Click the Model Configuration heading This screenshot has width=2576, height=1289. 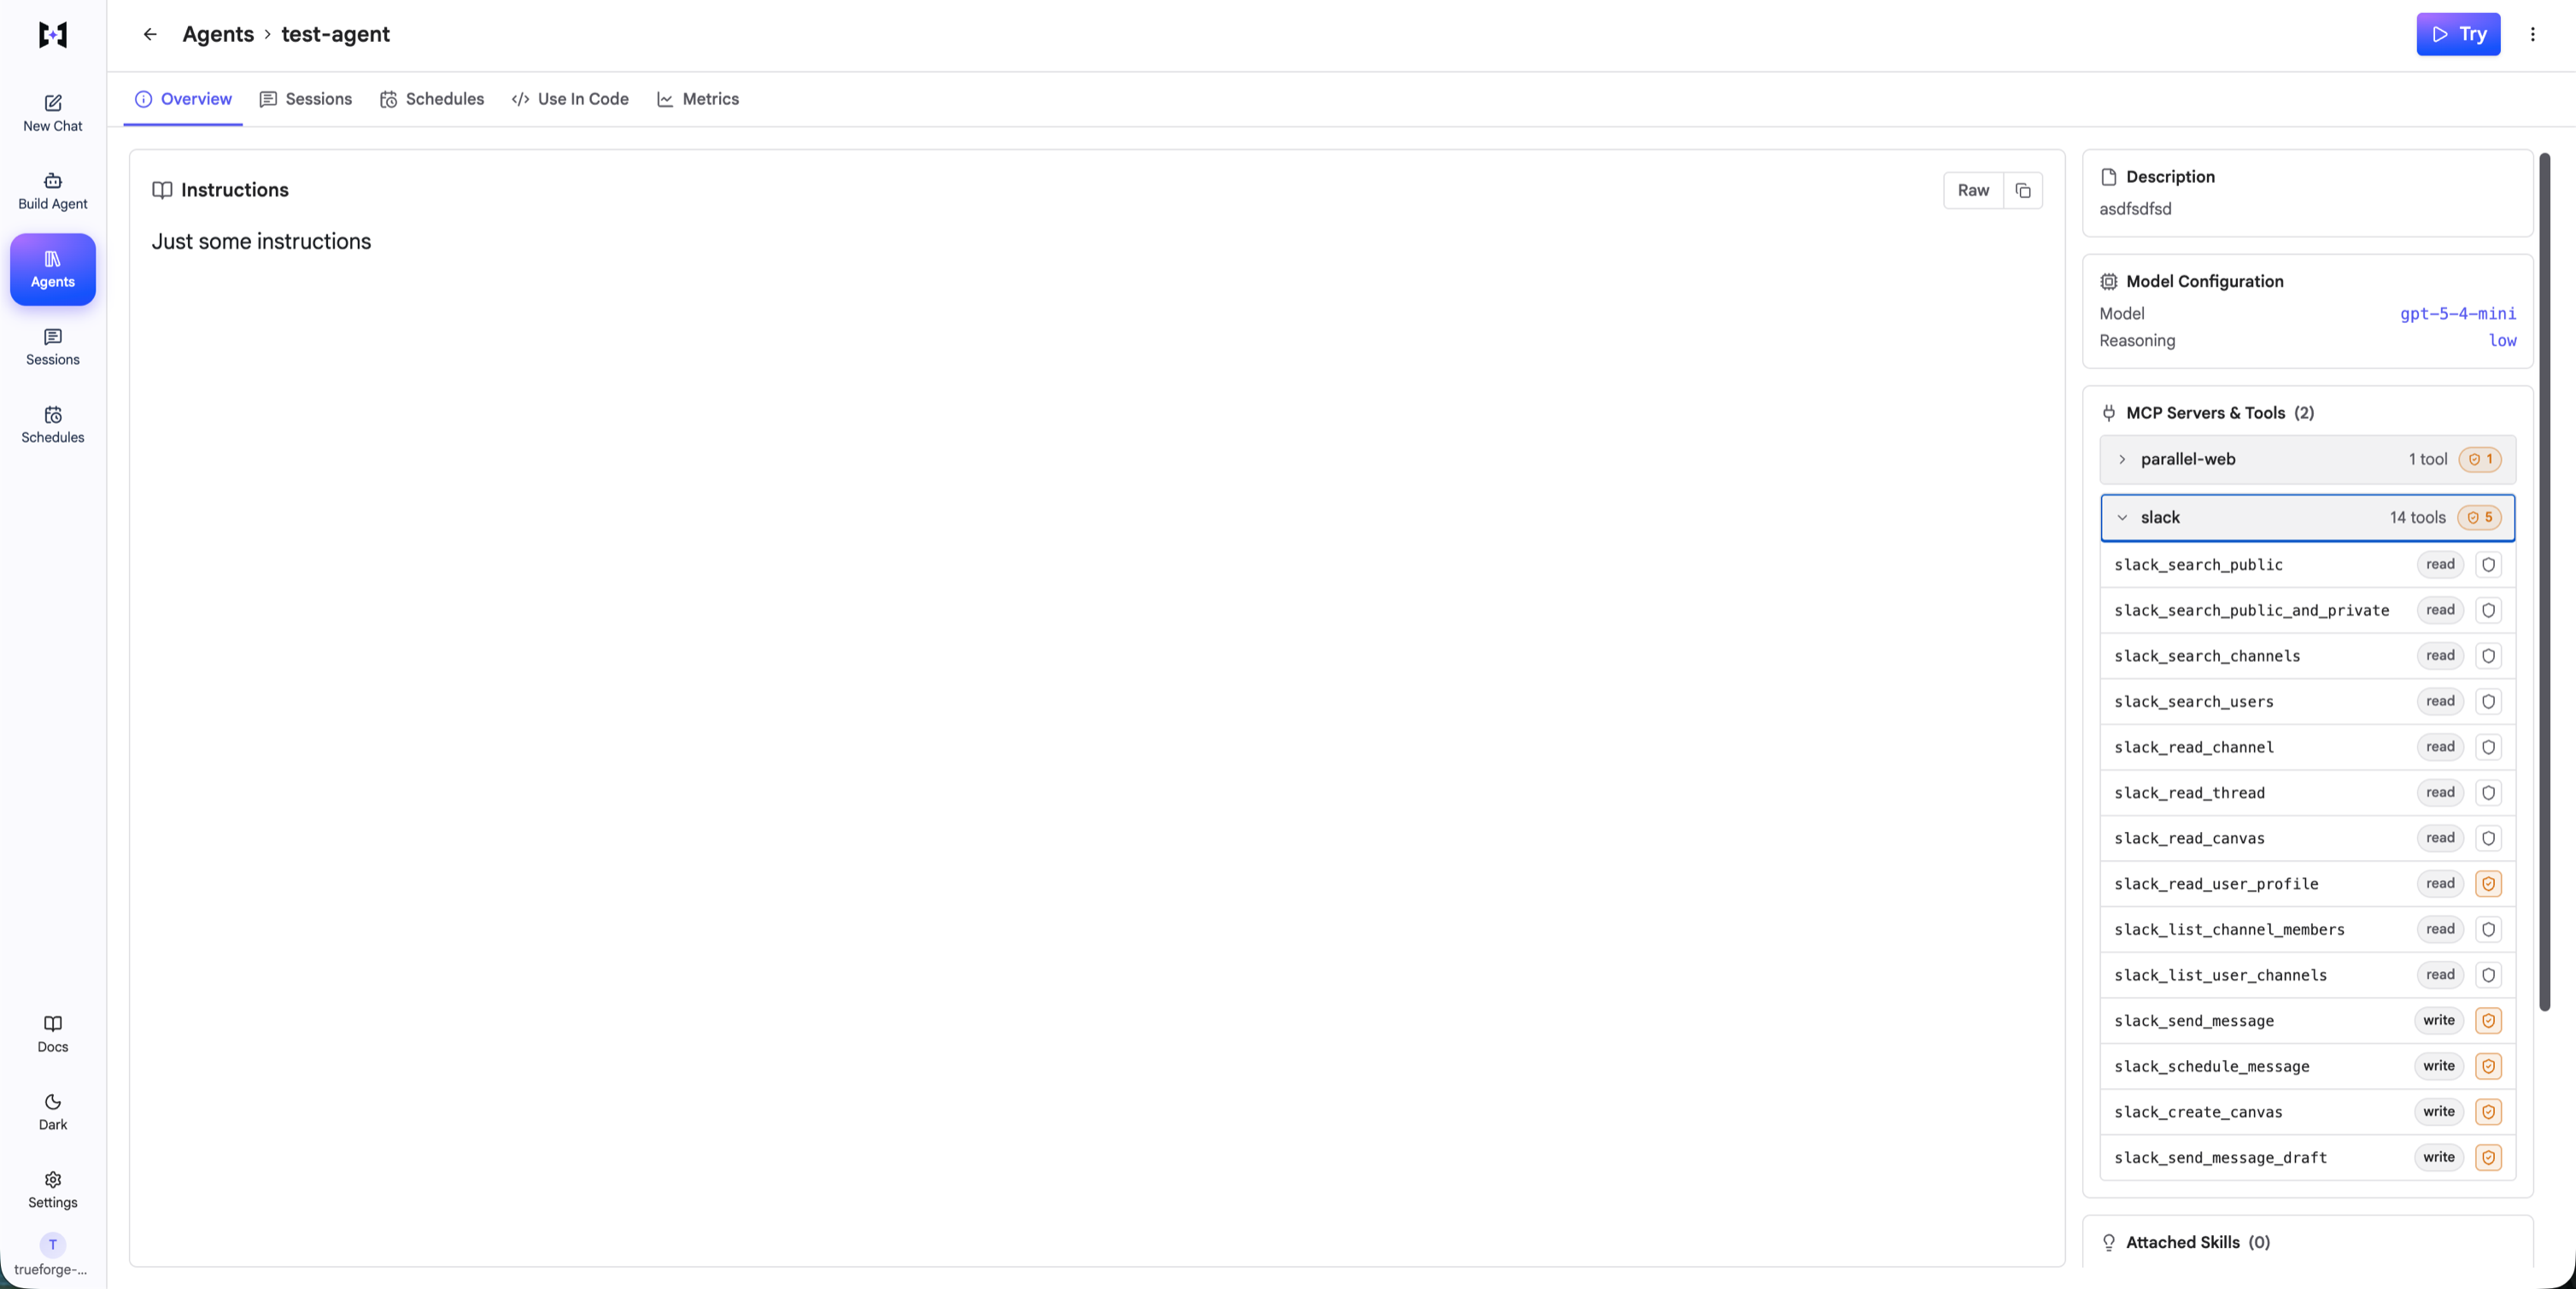(2204, 281)
